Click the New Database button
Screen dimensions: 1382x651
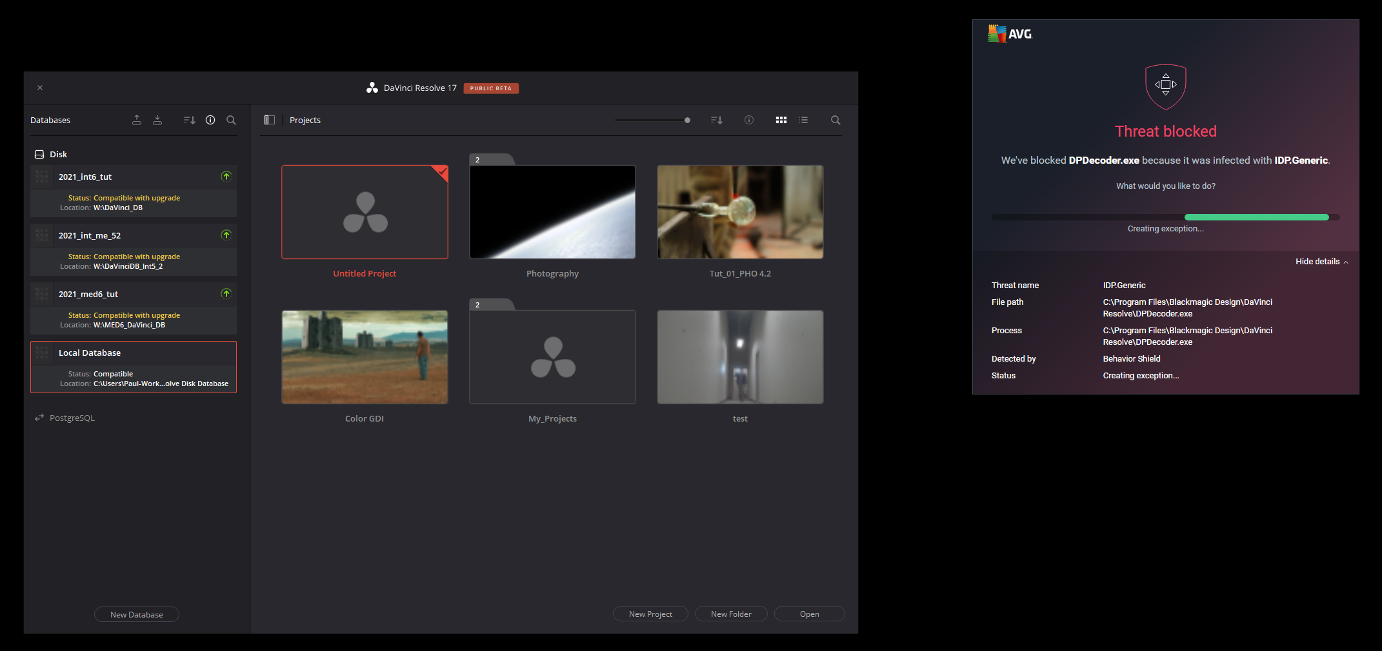pos(137,614)
